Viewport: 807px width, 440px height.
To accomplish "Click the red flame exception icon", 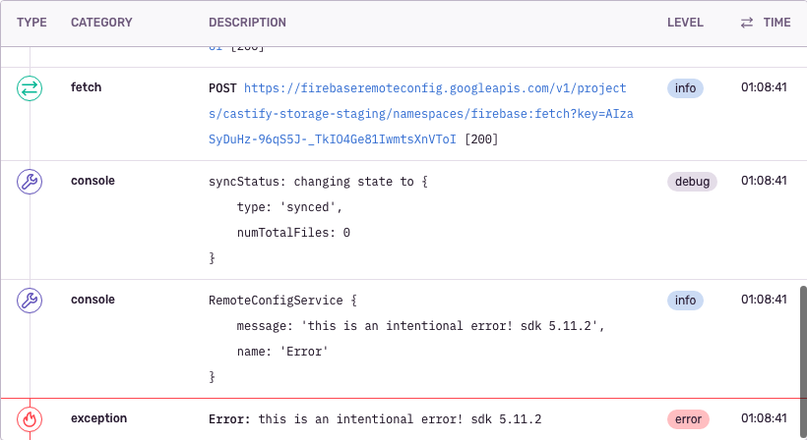I will coord(30,419).
